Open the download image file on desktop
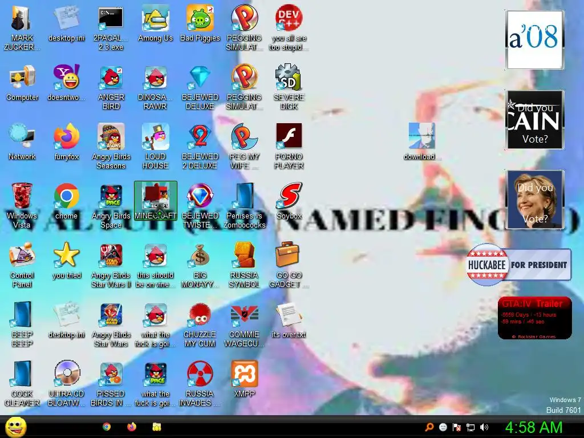The image size is (584, 438). click(x=421, y=141)
